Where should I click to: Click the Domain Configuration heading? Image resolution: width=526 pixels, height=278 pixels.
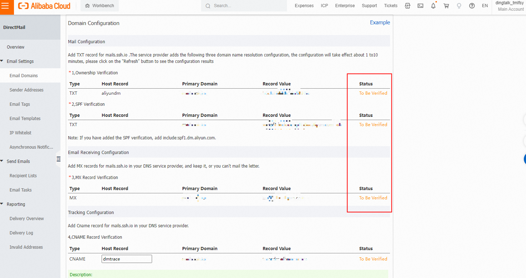pyautogui.click(x=94, y=23)
